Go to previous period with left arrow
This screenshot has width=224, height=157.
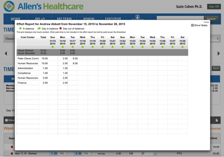pos(6,54)
